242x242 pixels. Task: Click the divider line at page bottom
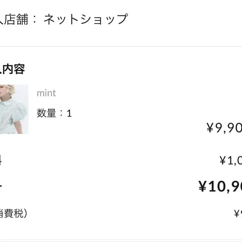121,241
